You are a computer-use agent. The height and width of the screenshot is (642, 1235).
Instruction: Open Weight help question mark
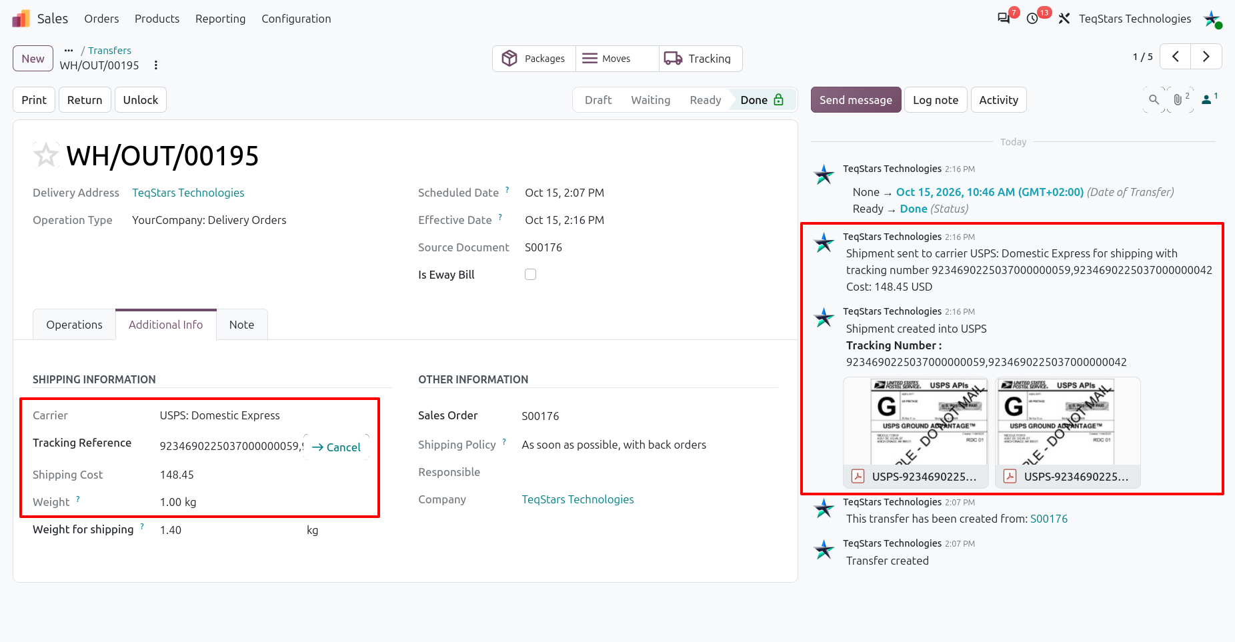(x=78, y=499)
